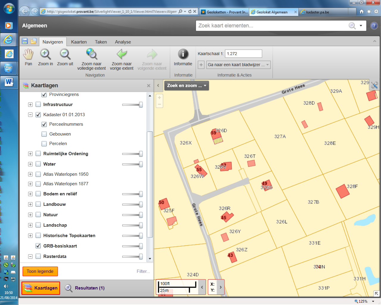Expand the Landbouw layer group

coord(30,204)
